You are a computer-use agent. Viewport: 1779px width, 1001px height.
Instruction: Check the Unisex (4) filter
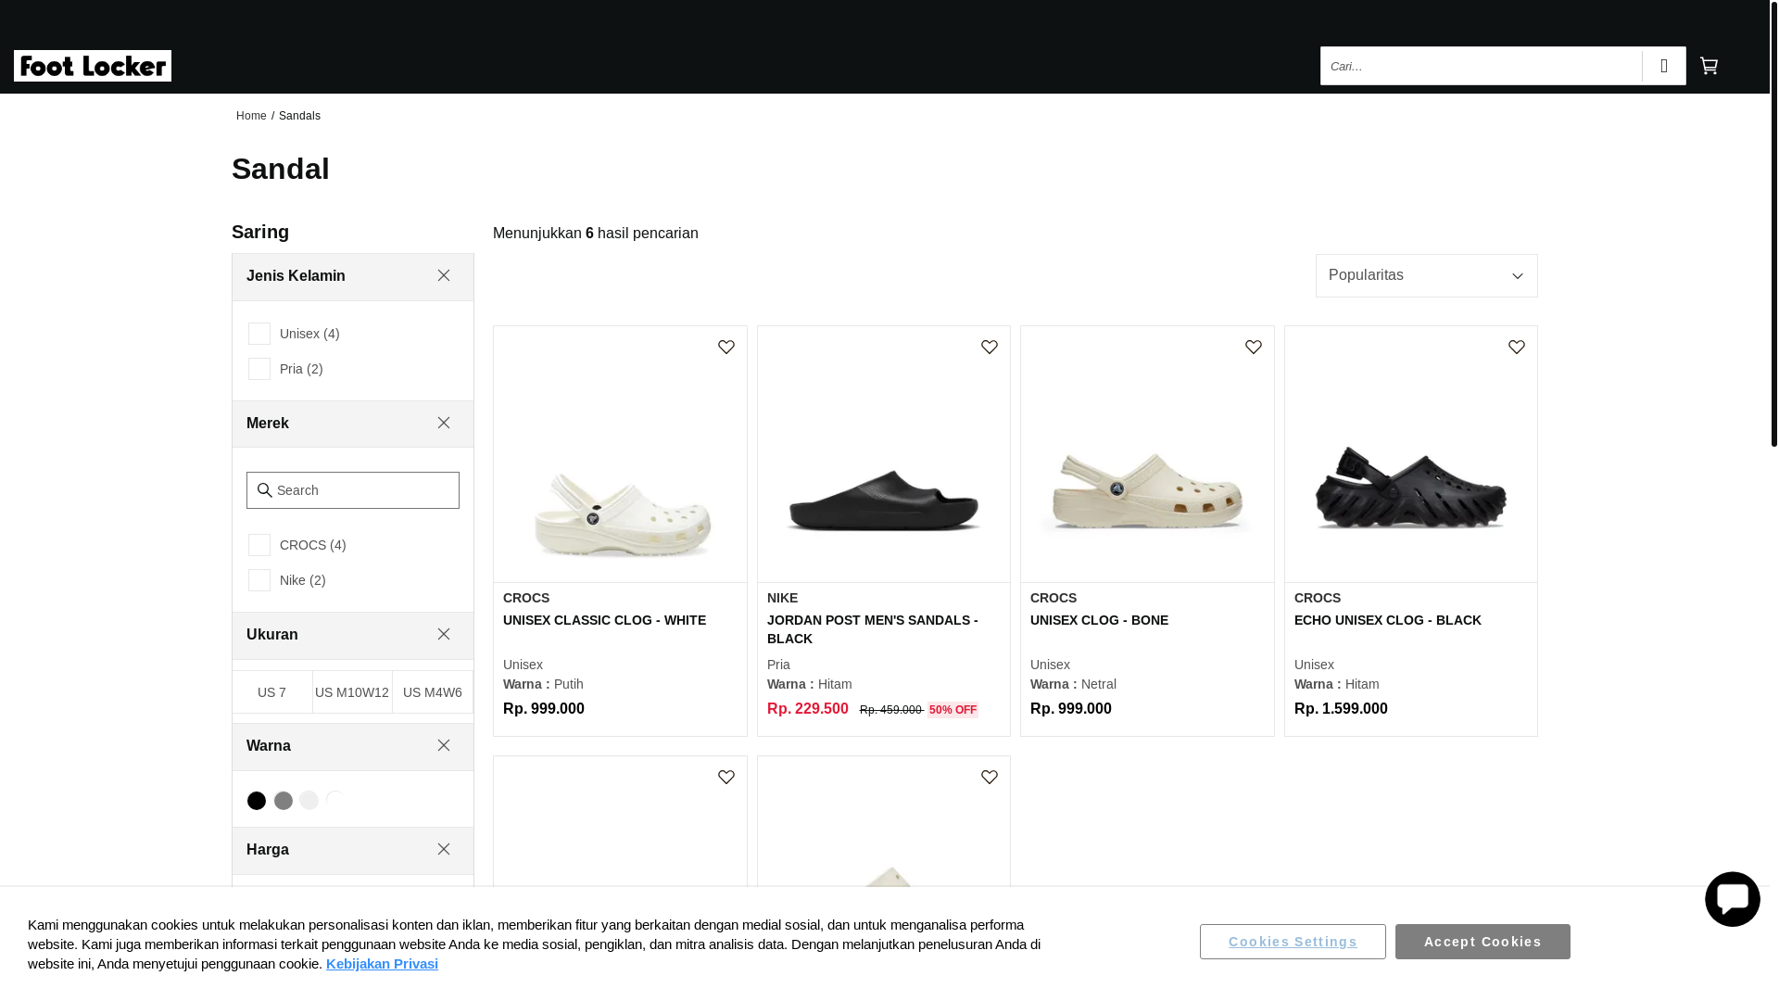[259, 334]
